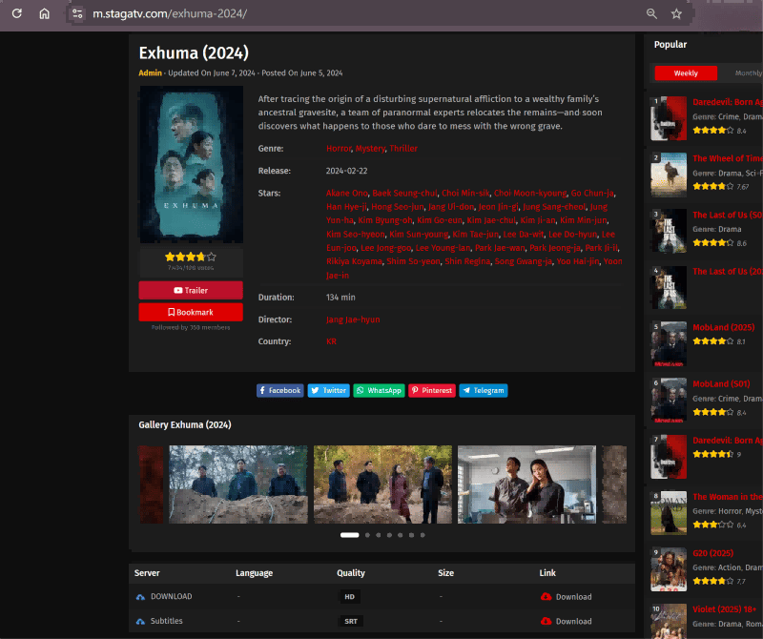Click the browser home icon
The width and height of the screenshot is (763, 639).
pos(44,14)
